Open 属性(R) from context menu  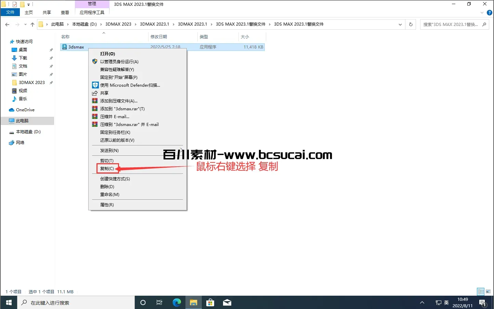pyautogui.click(x=138, y=205)
